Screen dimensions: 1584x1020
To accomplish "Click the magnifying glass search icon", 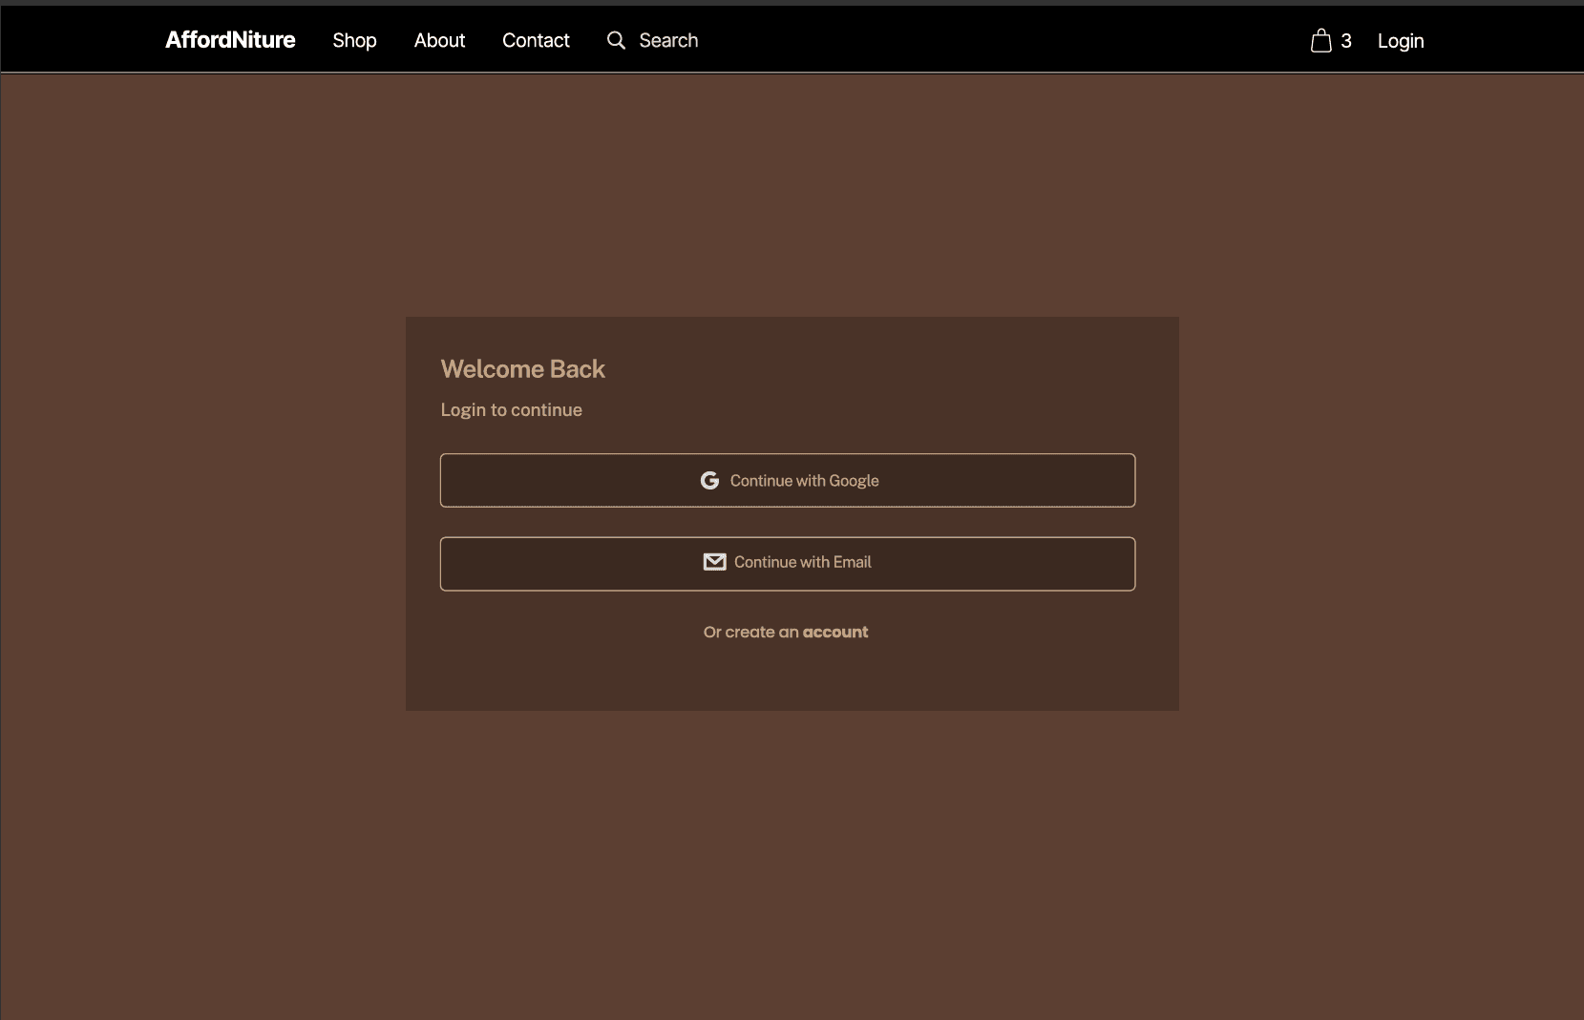I will pyautogui.click(x=617, y=40).
